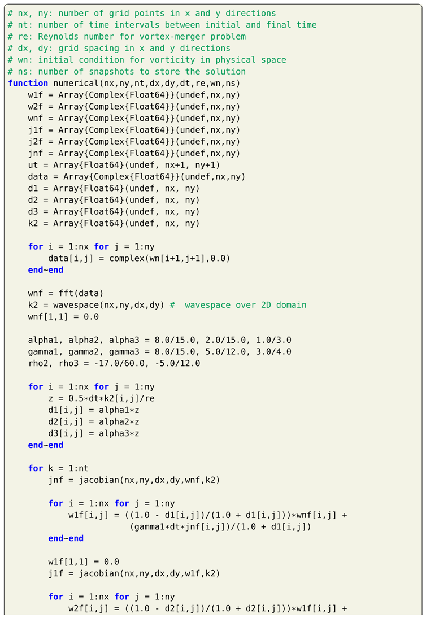This screenshot has width=426, height=618.
Task: Click the comment line about Reynolds number
Action: click(x=127, y=37)
